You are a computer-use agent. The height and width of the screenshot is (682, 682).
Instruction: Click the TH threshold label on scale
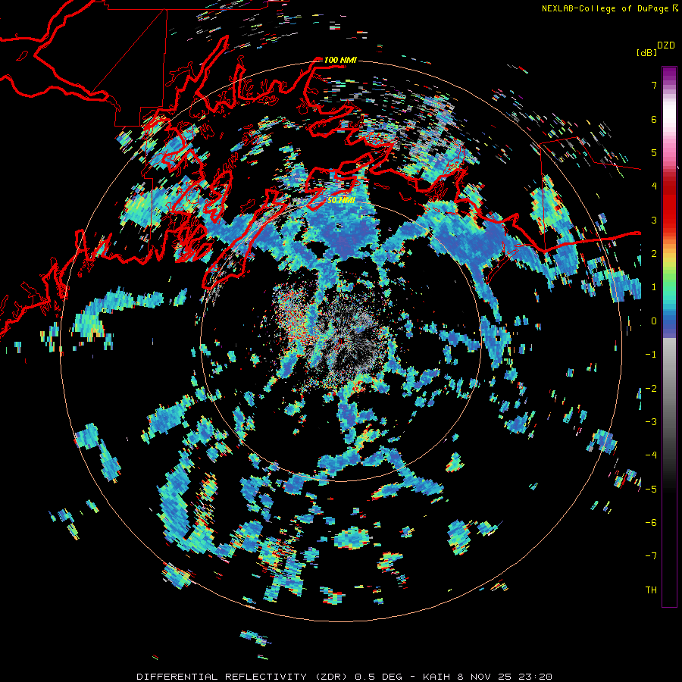coord(651,590)
